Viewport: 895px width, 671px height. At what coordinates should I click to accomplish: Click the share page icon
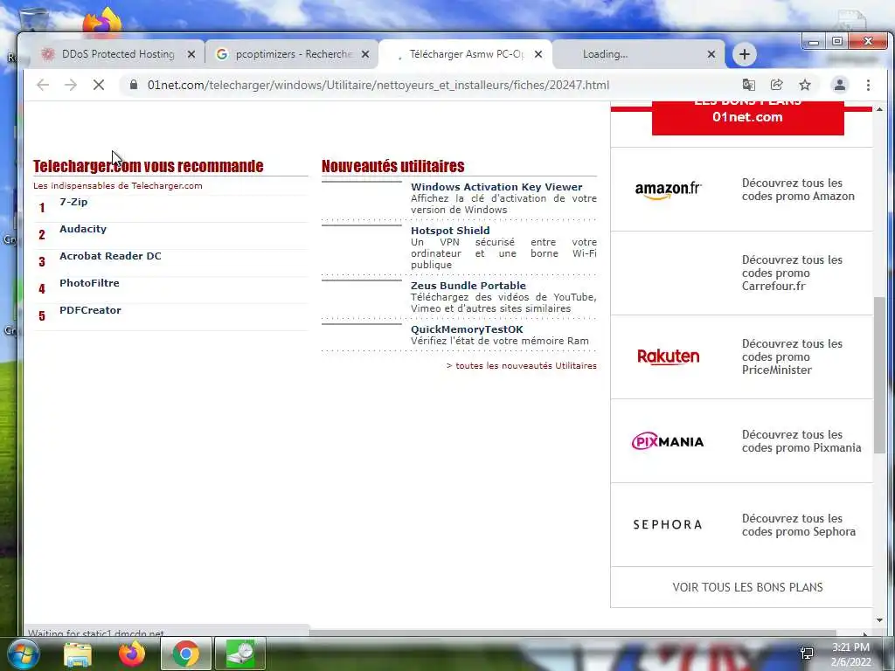click(x=776, y=85)
